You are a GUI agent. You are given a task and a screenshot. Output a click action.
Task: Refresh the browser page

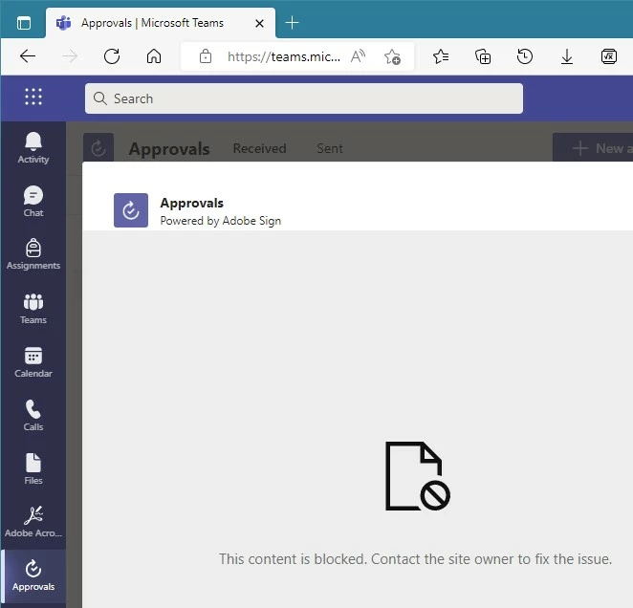click(x=112, y=56)
